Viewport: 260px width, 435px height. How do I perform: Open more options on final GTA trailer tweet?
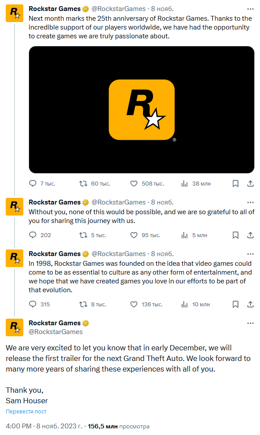pos(250,323)
